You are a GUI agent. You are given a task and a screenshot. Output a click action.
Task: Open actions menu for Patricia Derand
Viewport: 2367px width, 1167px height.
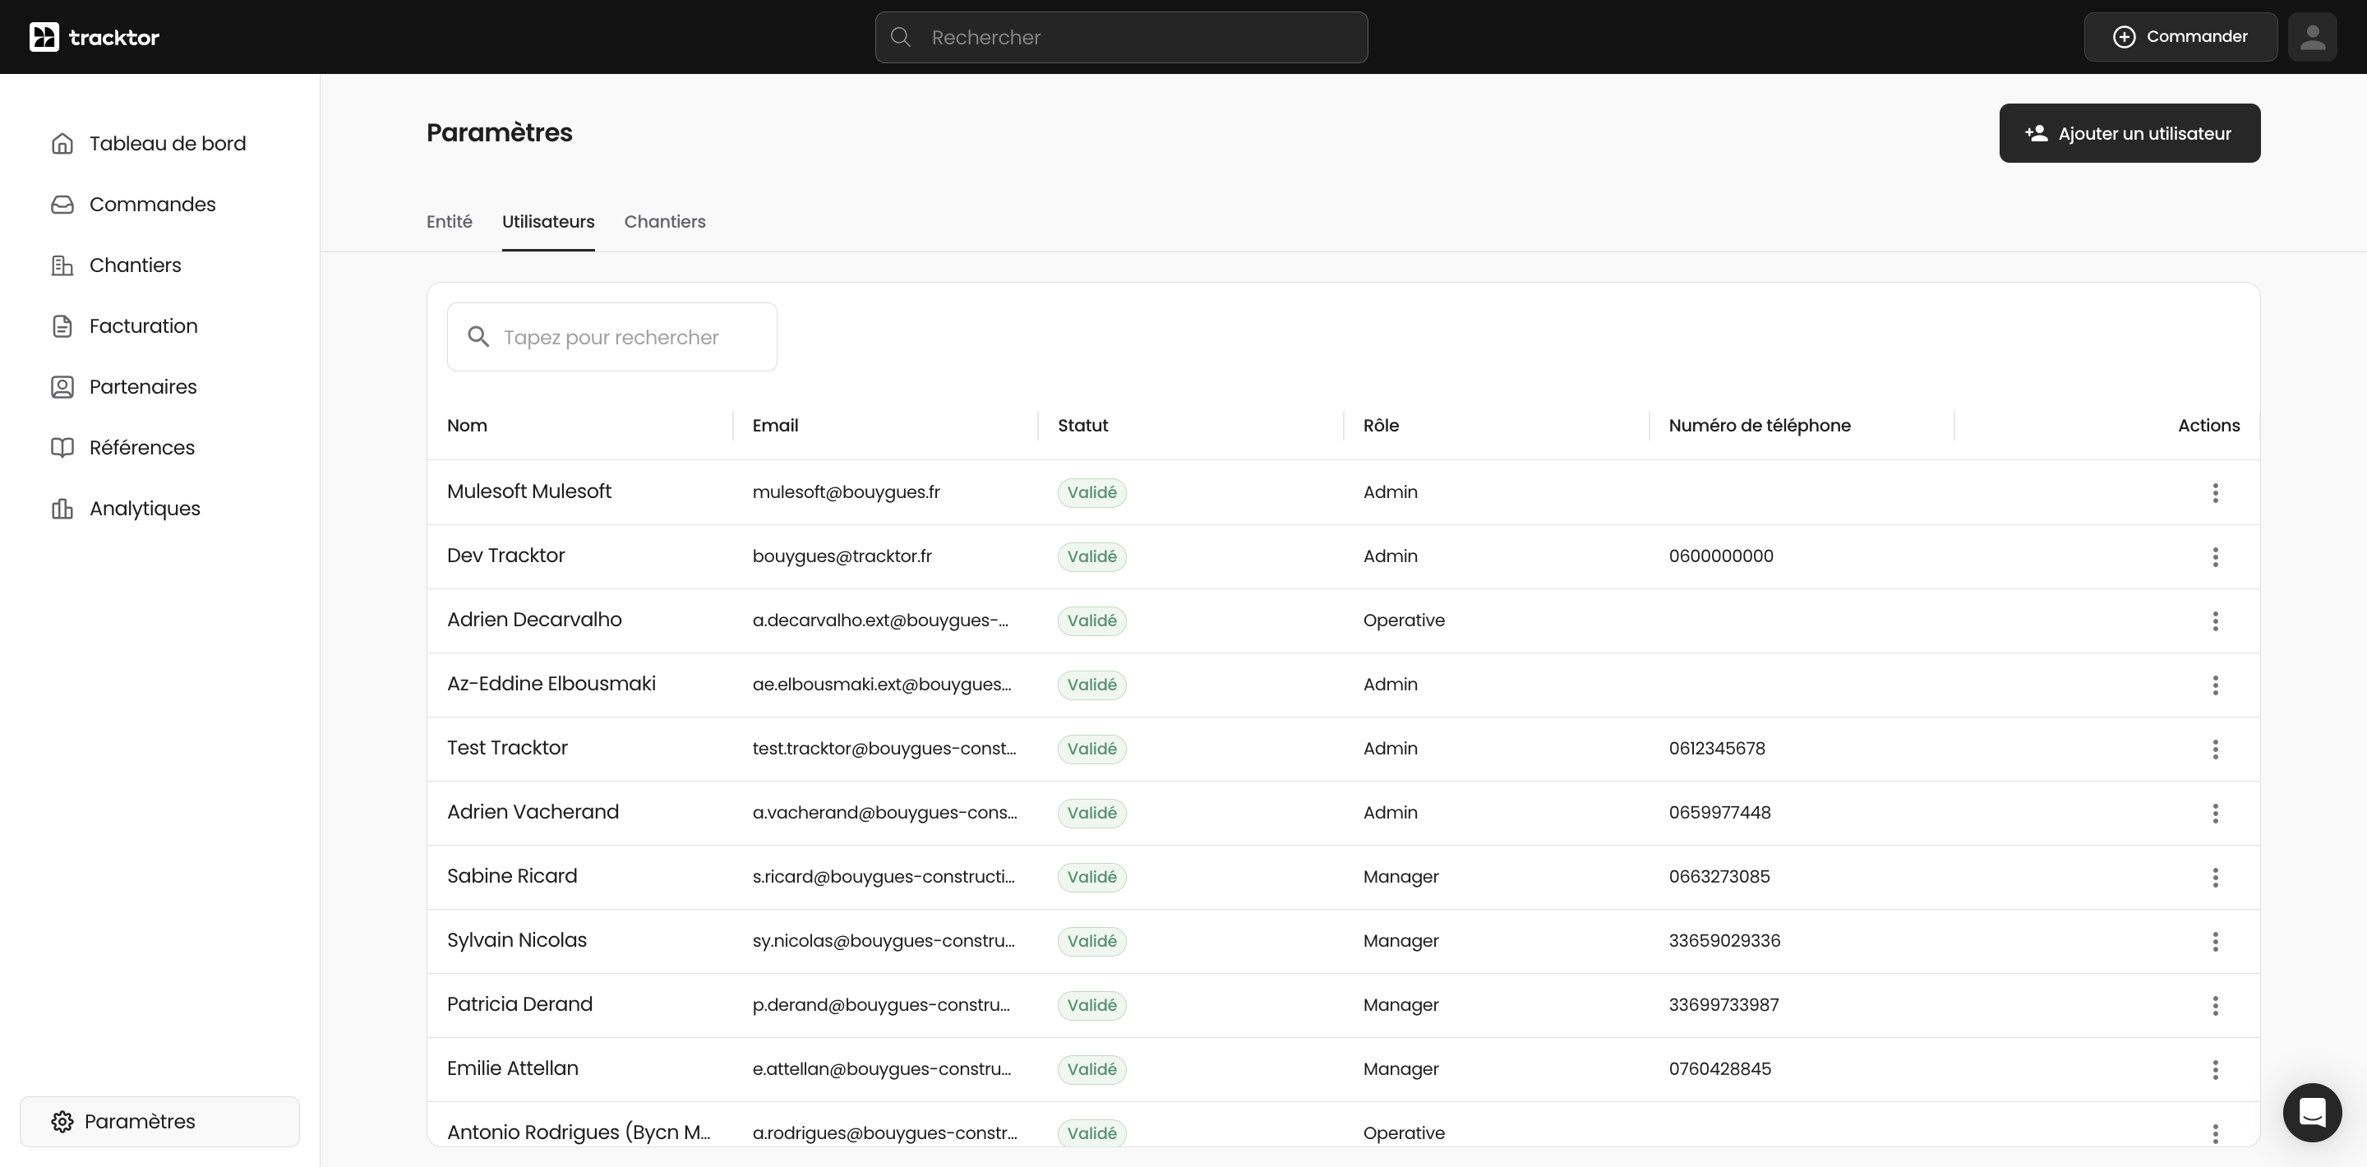pyautogui.click(x=2216, y=1005)
